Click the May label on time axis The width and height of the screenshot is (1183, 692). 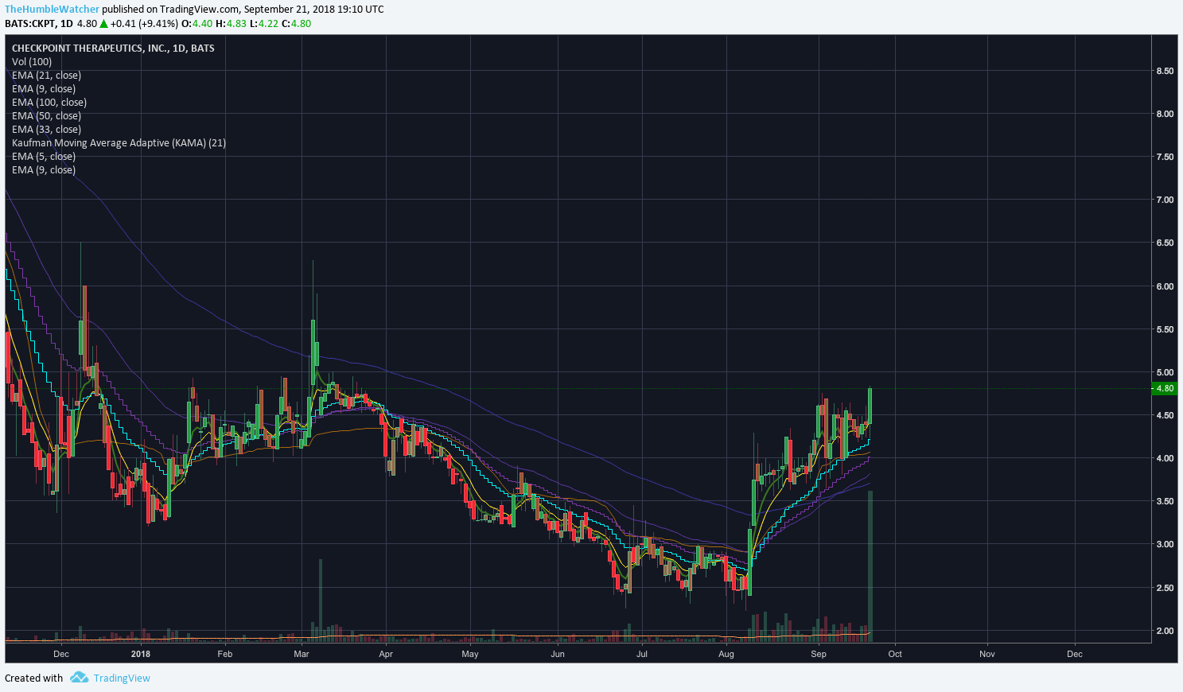point(470,654)
